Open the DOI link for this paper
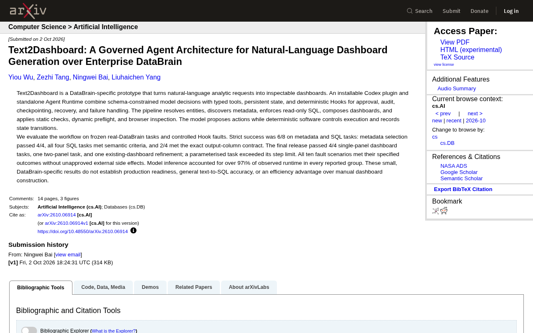 pyautogui.click(x=83, y=231)
